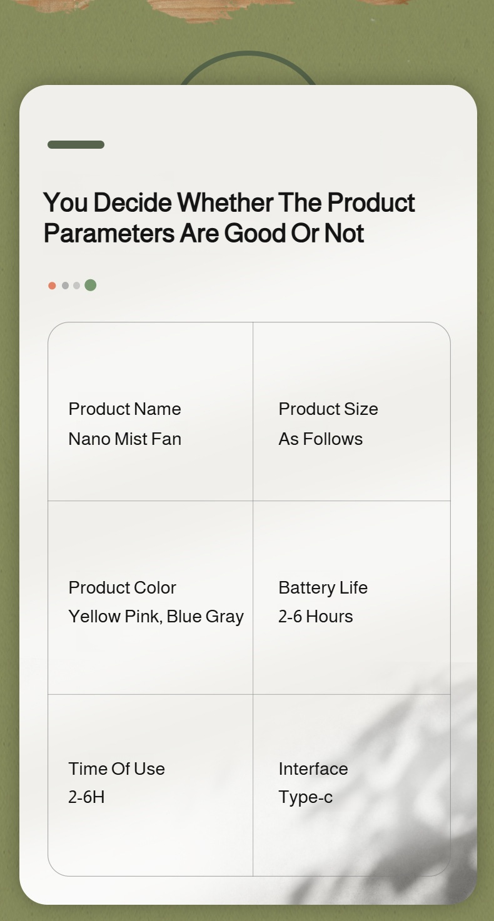Click the "Nano Mist Fan" value

pyautogui.click(x=124, y=439)
